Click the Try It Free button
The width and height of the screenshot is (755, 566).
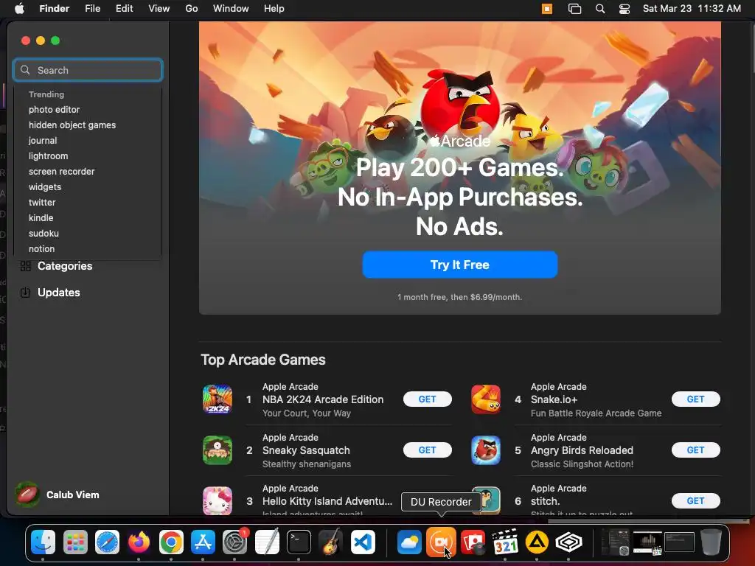(460, 265)
